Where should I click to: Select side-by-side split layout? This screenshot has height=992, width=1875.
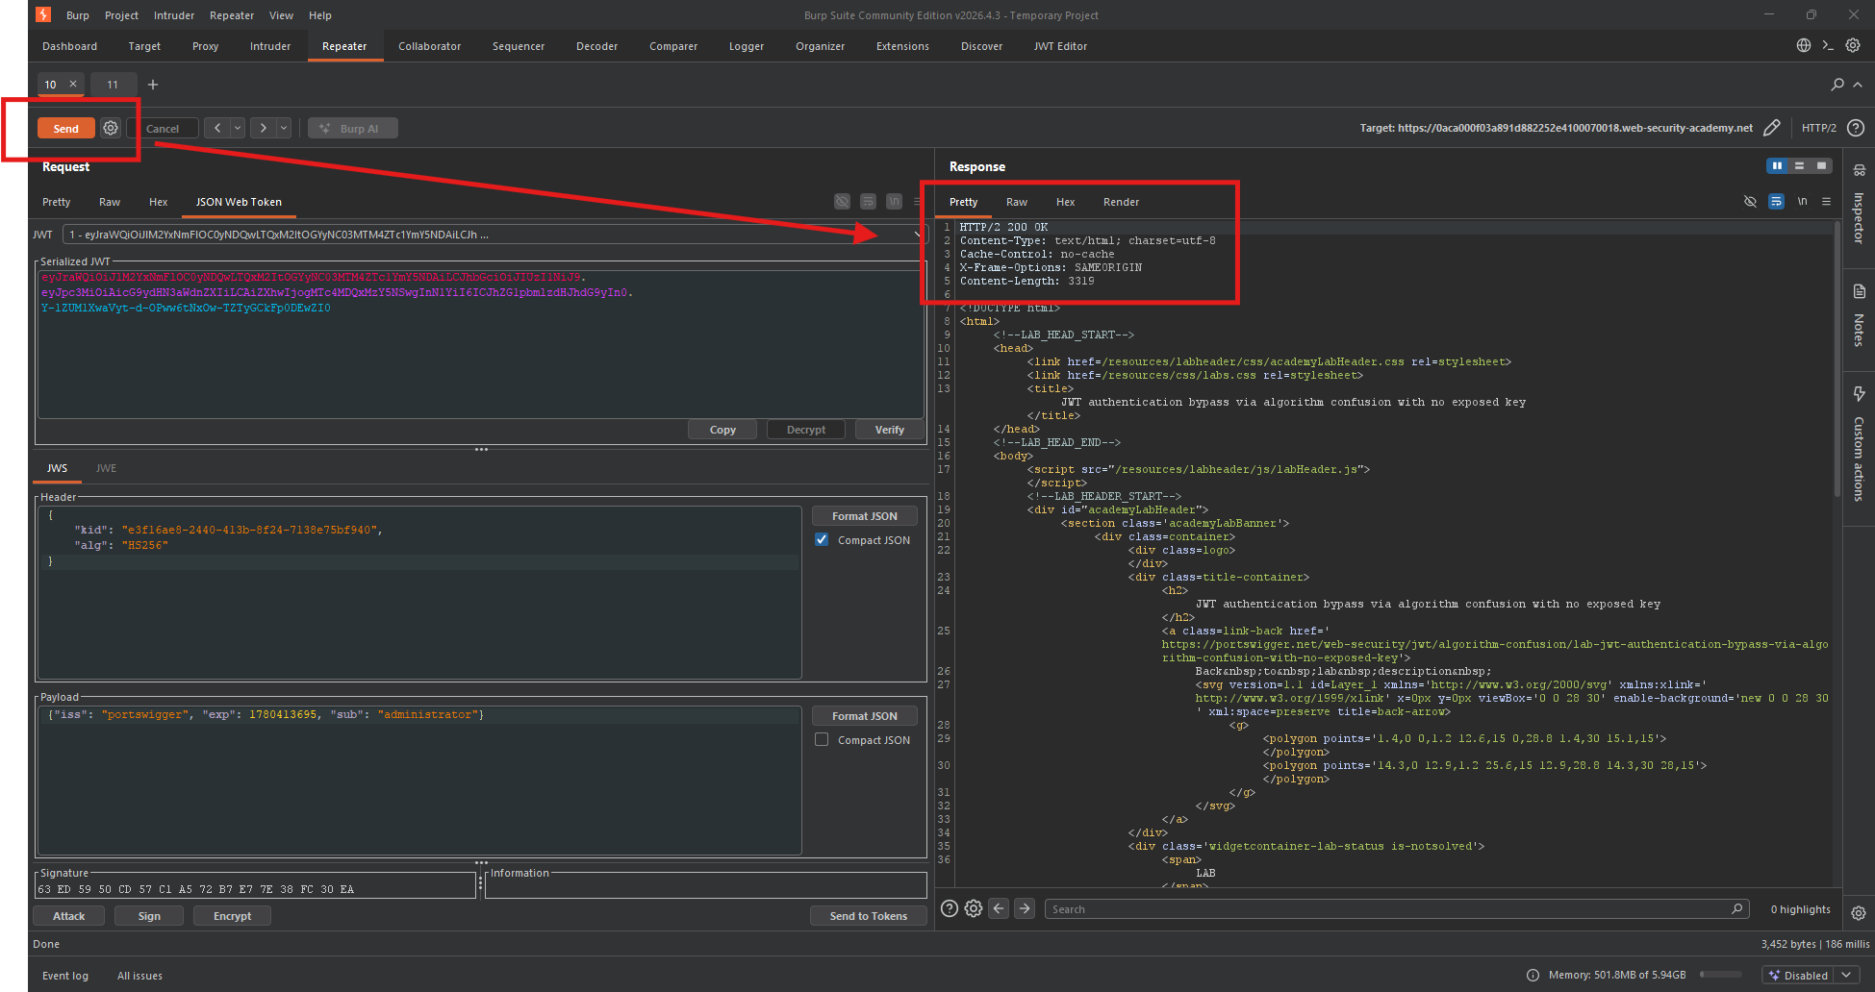tap(1777, 166)
